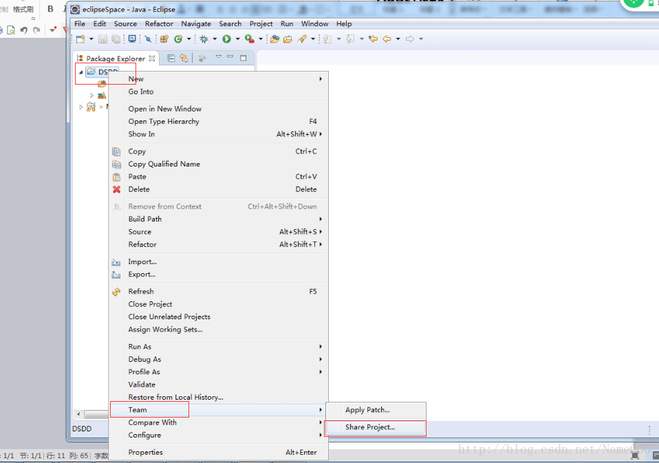The height and width of the screenshot is (463, 659).
Task: Open the Refactor menu in menu bar
Action: 159,24
